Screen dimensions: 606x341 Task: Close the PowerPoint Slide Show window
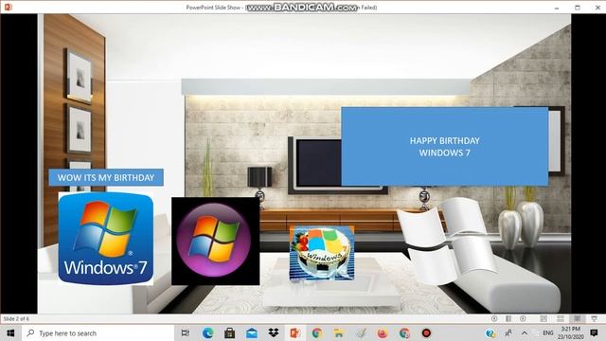(597, 8)
